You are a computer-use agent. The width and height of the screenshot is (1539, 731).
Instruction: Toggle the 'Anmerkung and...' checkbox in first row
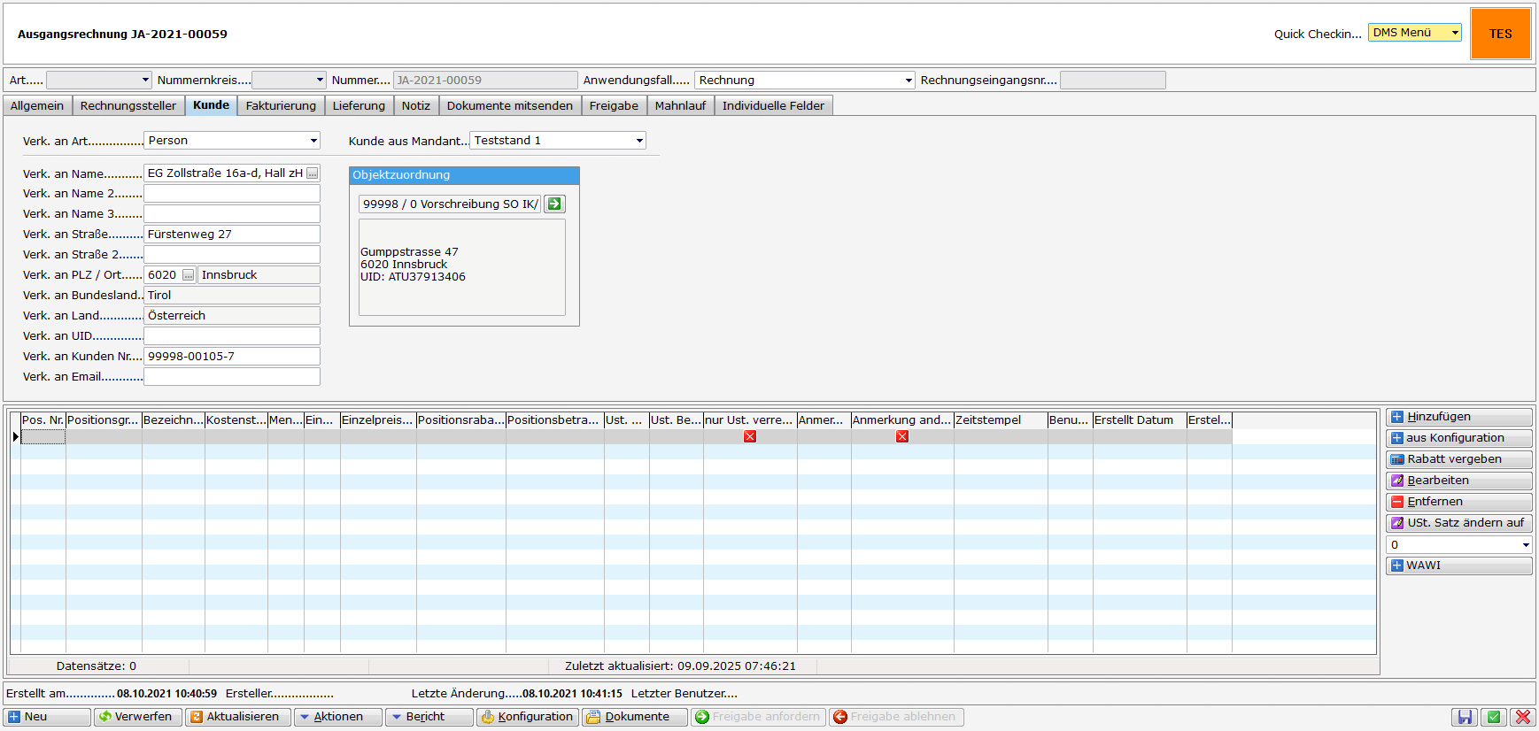[902, 436]
